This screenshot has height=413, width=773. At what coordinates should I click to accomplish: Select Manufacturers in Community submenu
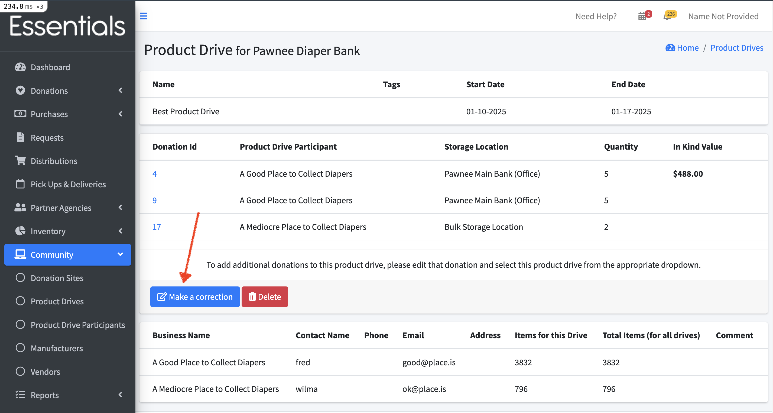click(67, 348)
